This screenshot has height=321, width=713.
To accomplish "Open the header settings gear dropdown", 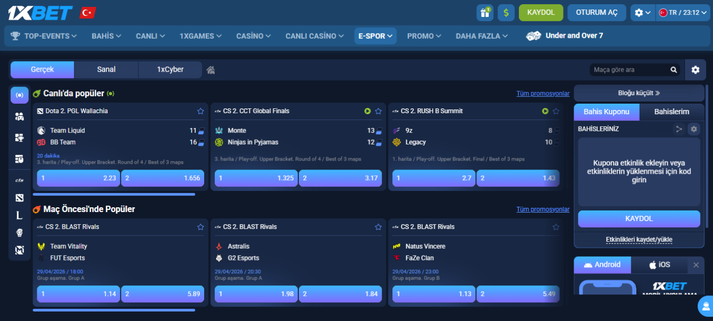I will (642, 13).
